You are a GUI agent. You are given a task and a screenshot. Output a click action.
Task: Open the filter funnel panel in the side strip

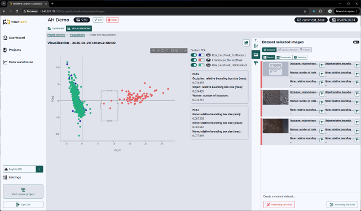click(256, 63)
